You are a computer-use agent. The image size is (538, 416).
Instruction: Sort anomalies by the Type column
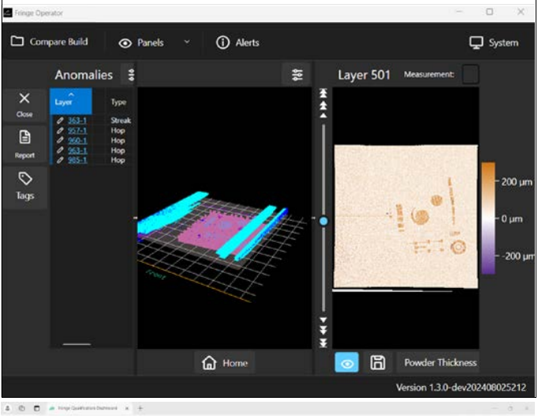119,102
